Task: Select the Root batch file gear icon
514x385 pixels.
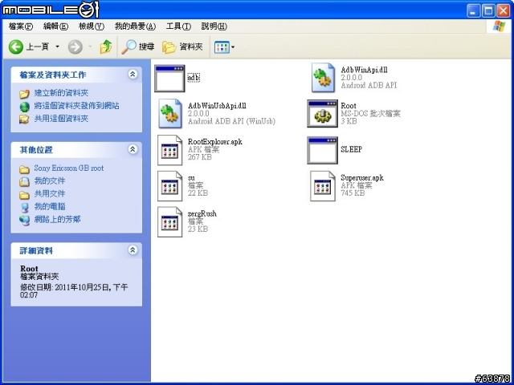Action: (x=323, y=114)
